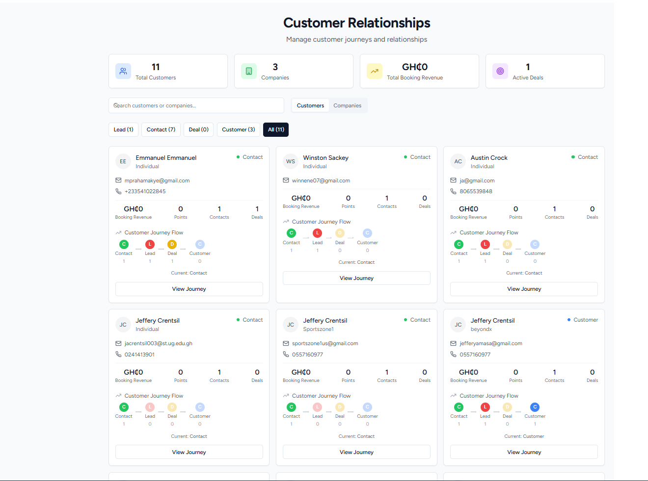
Task: Select the Customers tab
Action: click(310, 105)
